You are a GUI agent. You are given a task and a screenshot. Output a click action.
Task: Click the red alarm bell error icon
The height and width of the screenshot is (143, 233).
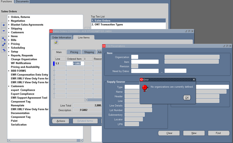click(145, 88)
